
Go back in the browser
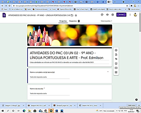[2, 6]
